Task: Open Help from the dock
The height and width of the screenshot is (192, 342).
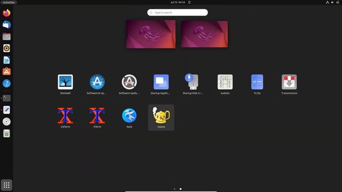Action: (6, 83)
